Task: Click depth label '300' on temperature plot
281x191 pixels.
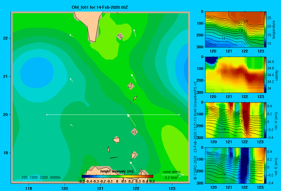Action: pos(200,47)
